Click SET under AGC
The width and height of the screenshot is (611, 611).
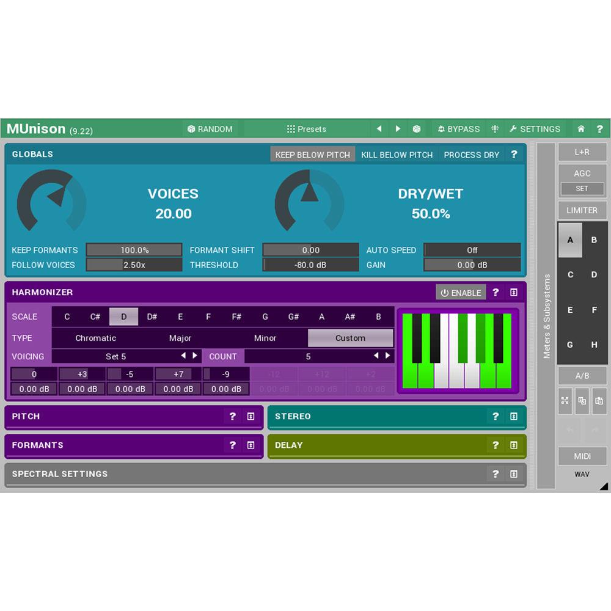[x=582, y=189]
